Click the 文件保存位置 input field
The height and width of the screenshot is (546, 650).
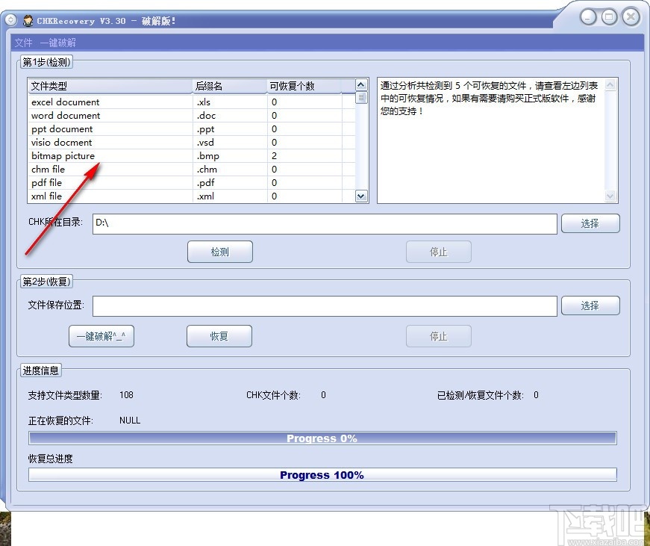tap(325, 306)
